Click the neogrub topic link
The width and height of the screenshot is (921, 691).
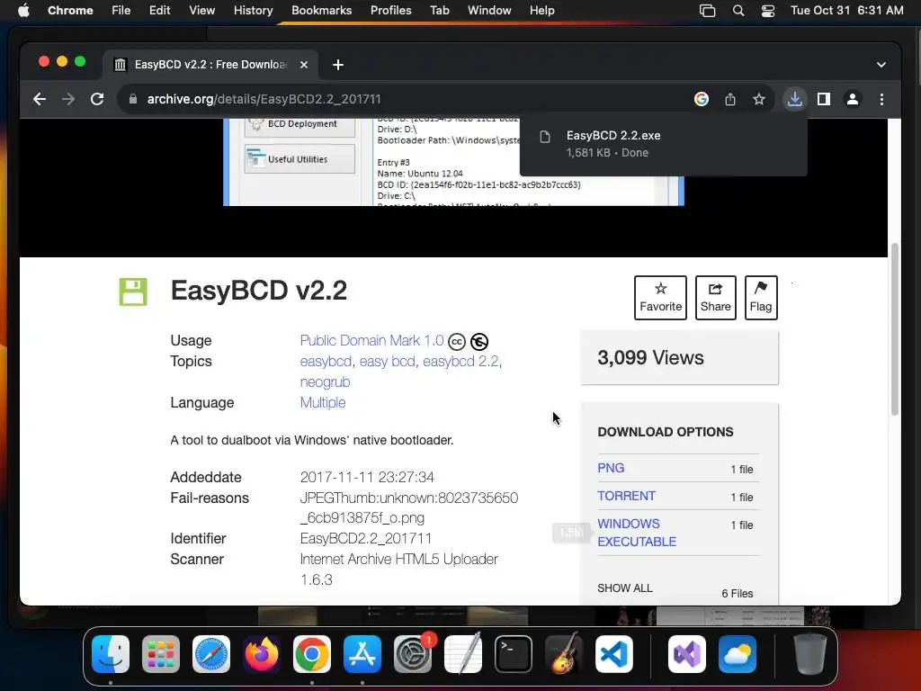pos(325,381)
